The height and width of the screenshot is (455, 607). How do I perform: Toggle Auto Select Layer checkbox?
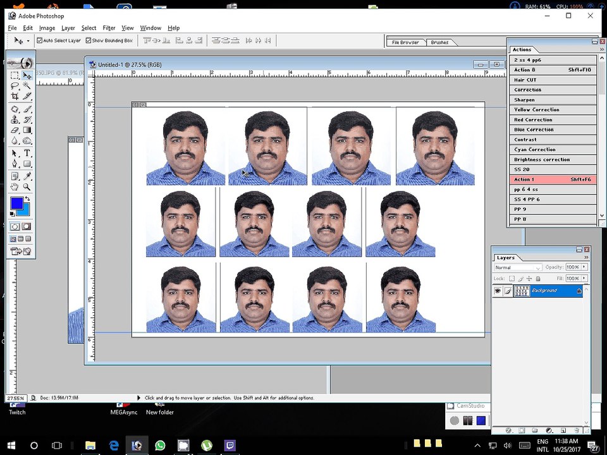click(x=39, y=40)
